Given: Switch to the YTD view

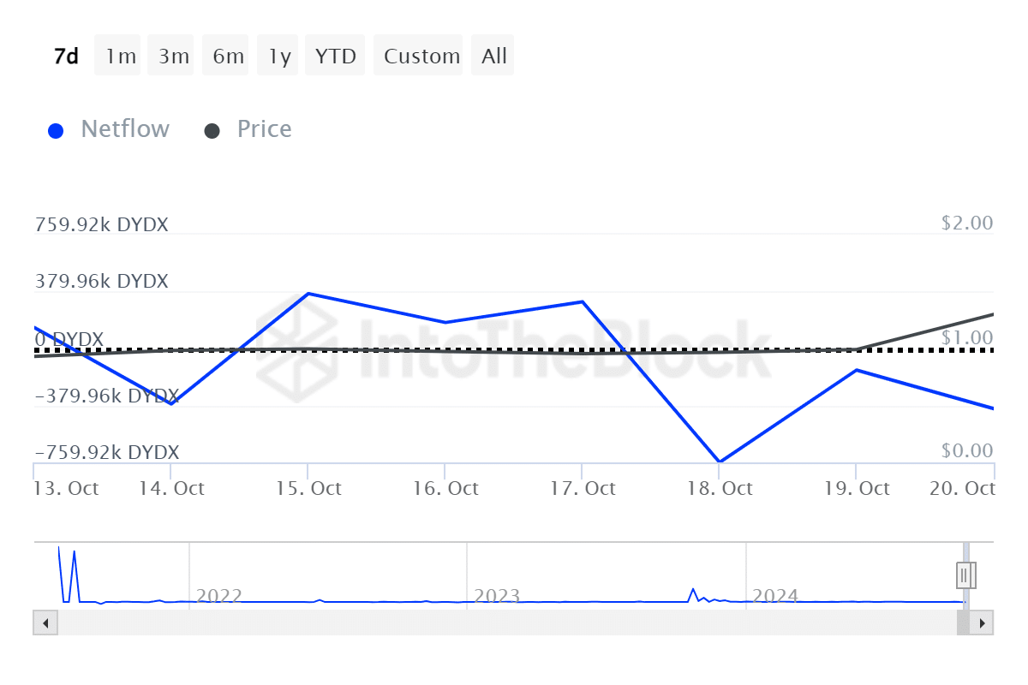Looking at the screenshot, I should click(335, 55).
